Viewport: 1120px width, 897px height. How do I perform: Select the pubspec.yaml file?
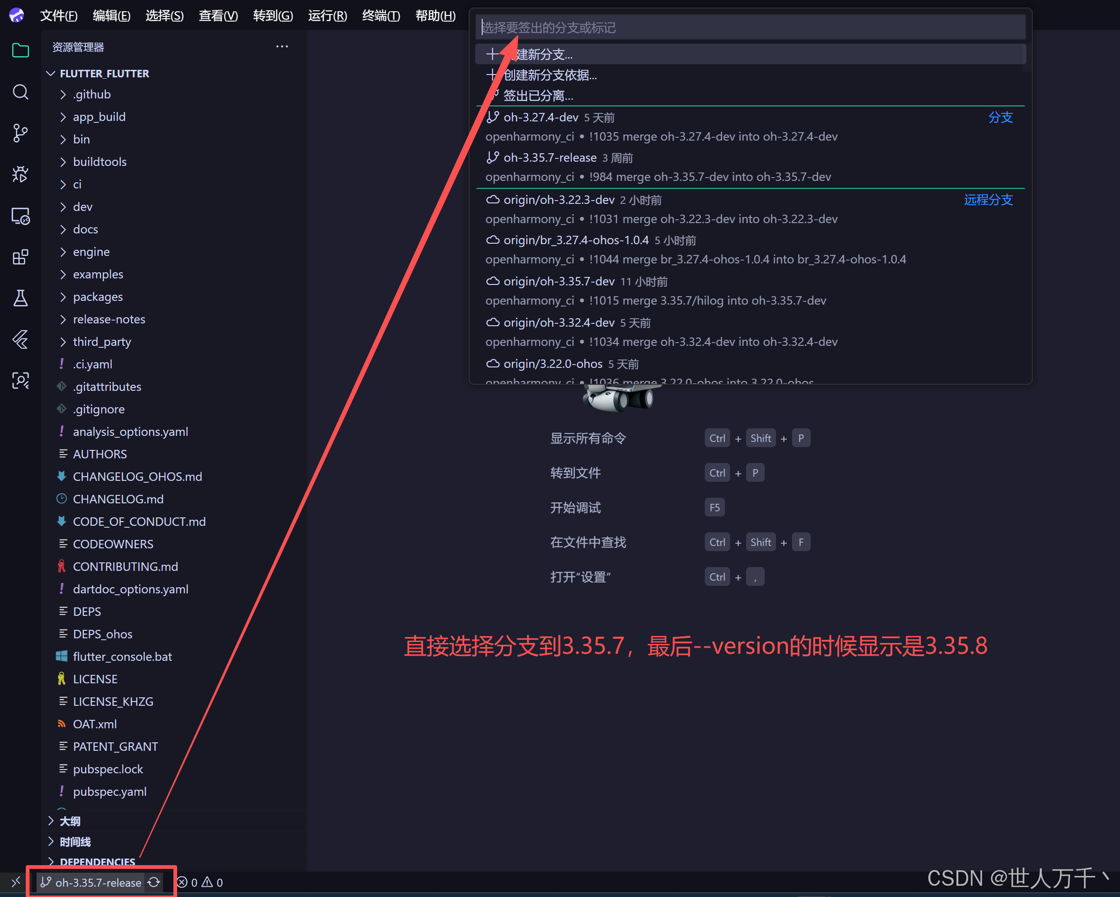(x=110, y=792)
